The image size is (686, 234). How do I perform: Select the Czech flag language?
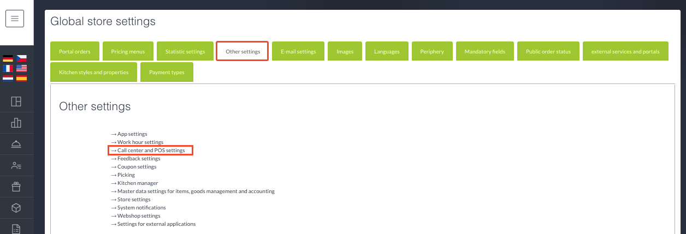click(x=22, y=59)
